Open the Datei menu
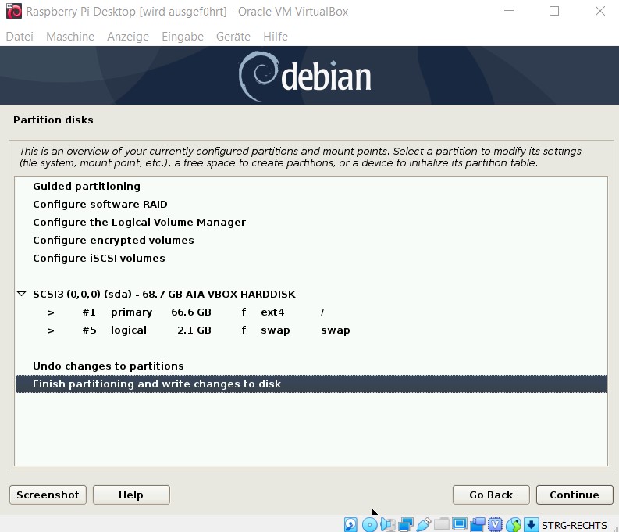 20,37
